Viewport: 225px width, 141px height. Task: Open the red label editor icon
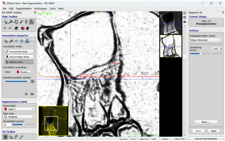point(23,29)
